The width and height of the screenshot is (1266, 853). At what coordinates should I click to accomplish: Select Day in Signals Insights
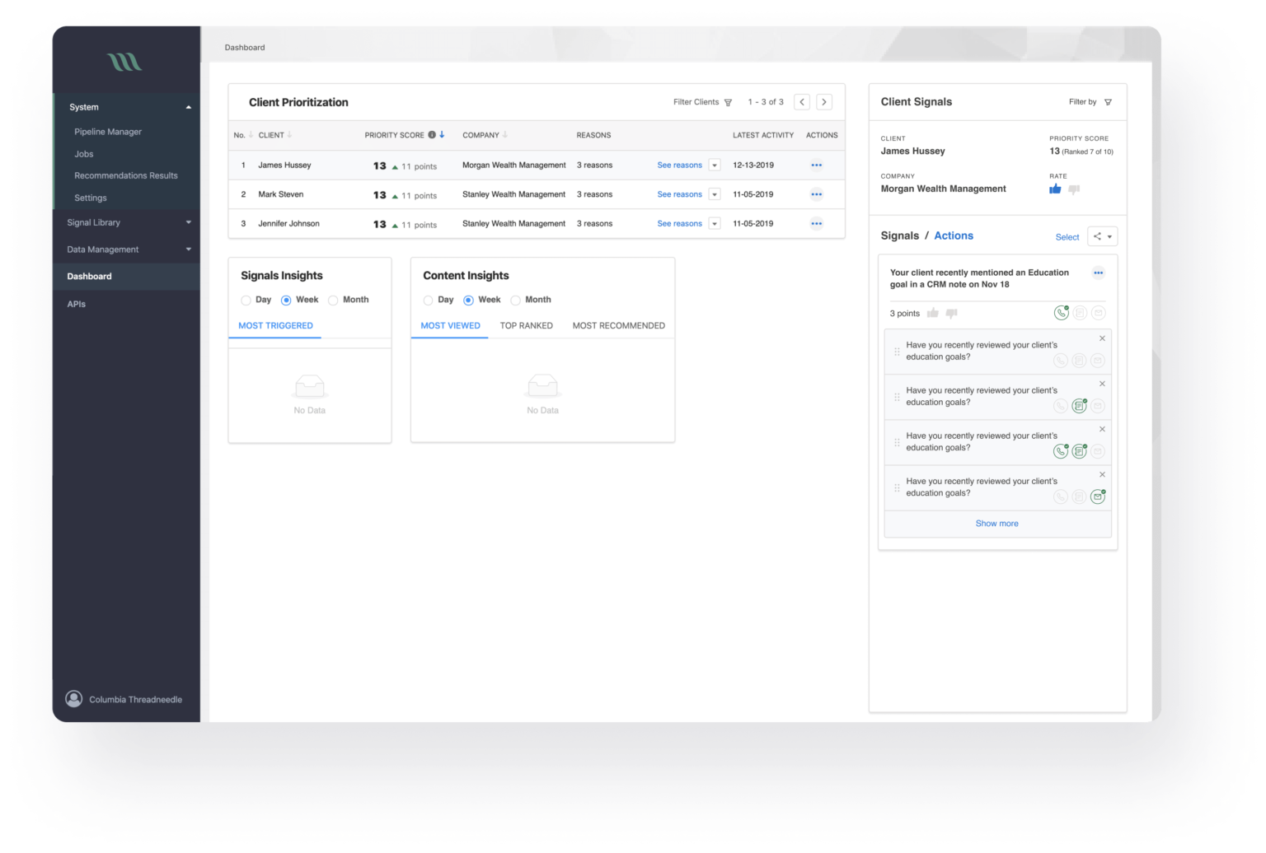[246, 301]
